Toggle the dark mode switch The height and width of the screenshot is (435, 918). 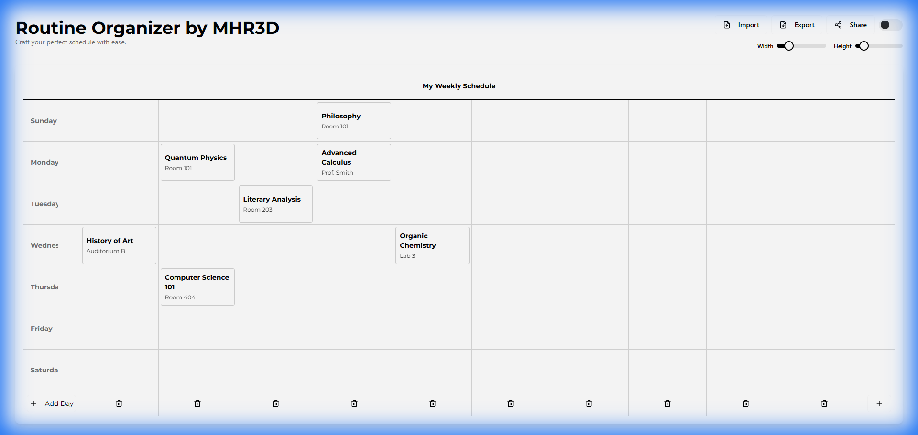pos(890,25)
